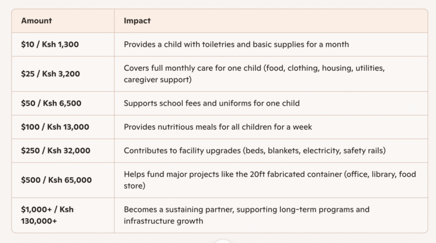Click the words "infrastructure growth" in the last row
Screen dimensions: 436x243
click(163, 221)
